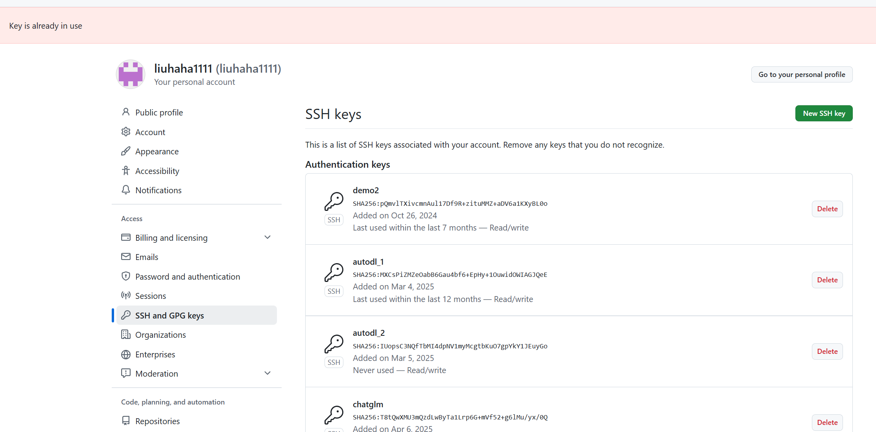Click the Organizations building icon
This screenshot has height=432, width=876.
click(125, 335)
